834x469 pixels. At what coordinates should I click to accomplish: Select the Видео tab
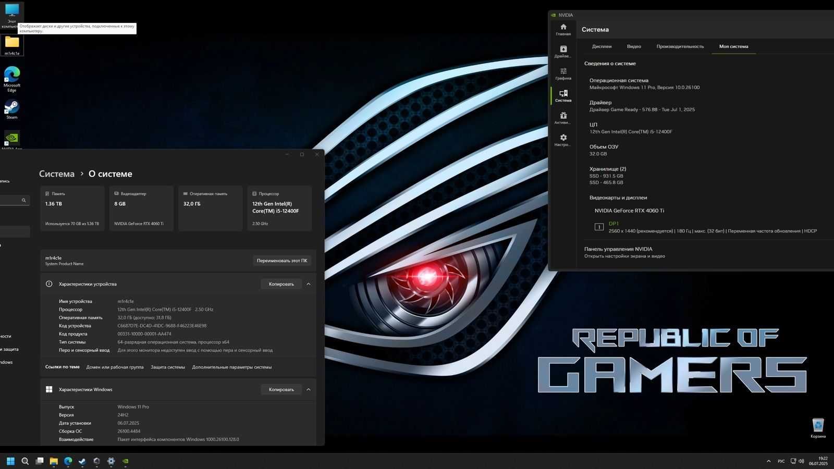pos(634,46)
